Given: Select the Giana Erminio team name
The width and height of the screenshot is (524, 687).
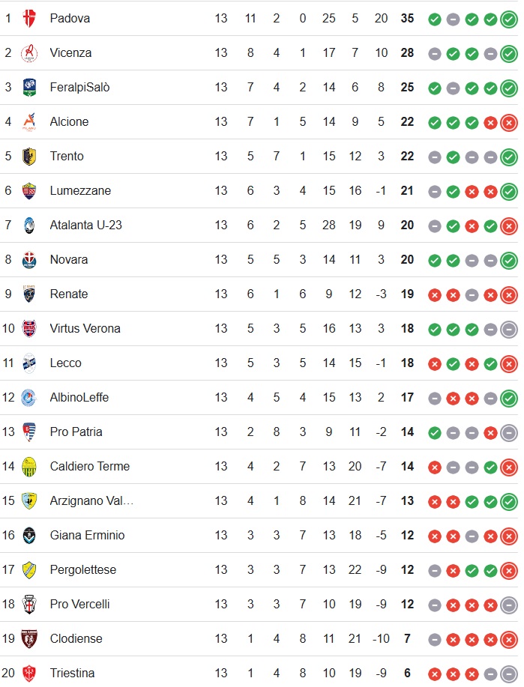Looking at the screenshot, I should [x=87, y=535].
